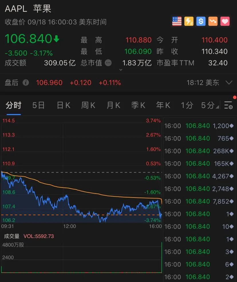Show after-hours (盘后) info icon

26,83
